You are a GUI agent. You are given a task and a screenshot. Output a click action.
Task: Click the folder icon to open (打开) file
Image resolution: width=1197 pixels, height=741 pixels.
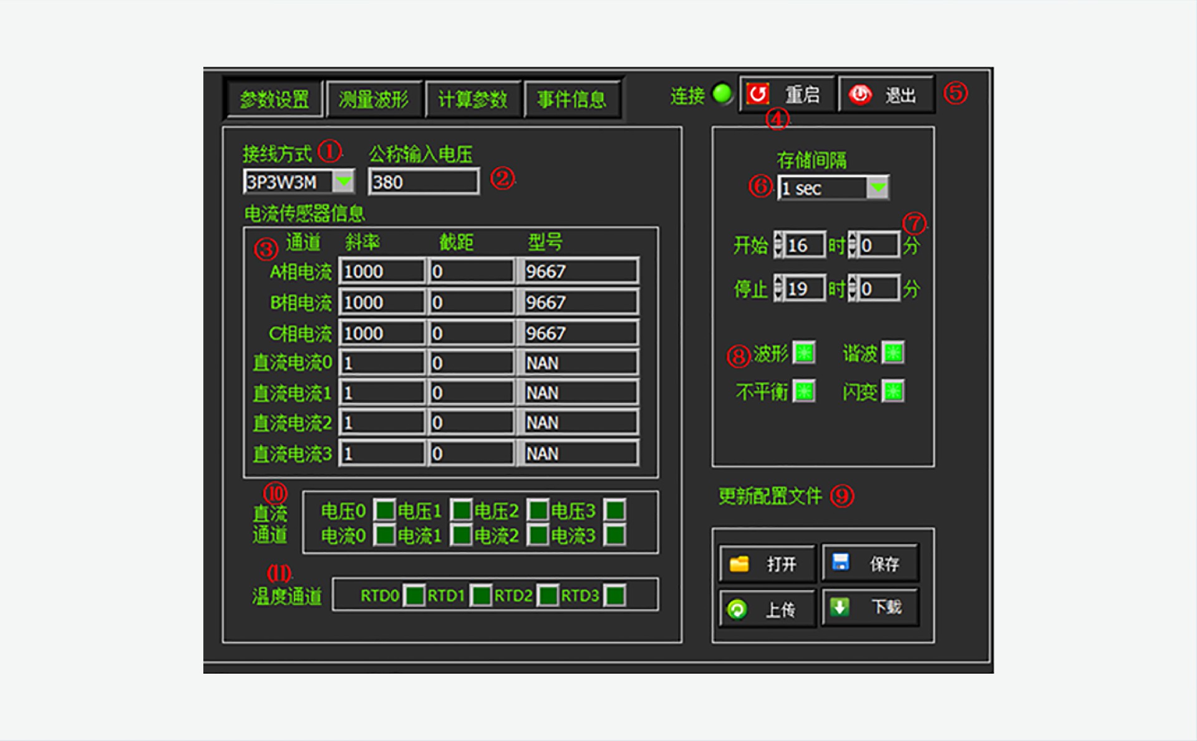[x=739, y=564]
